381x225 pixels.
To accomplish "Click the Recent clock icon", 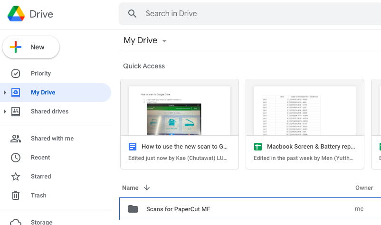I will coord(16,158).
